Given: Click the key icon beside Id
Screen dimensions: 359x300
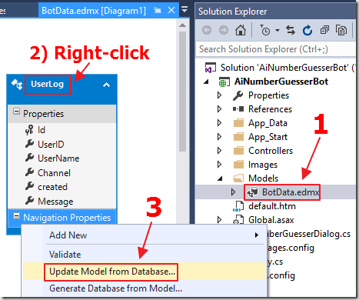Looking at the screenshot, I should click(x=29, y=130).
